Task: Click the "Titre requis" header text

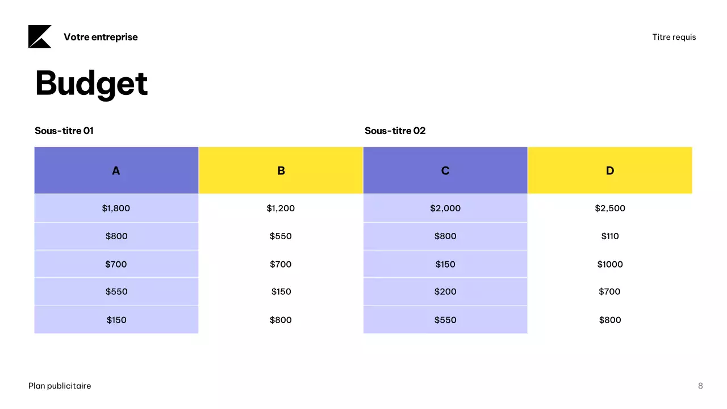Action: pos(674,37)
